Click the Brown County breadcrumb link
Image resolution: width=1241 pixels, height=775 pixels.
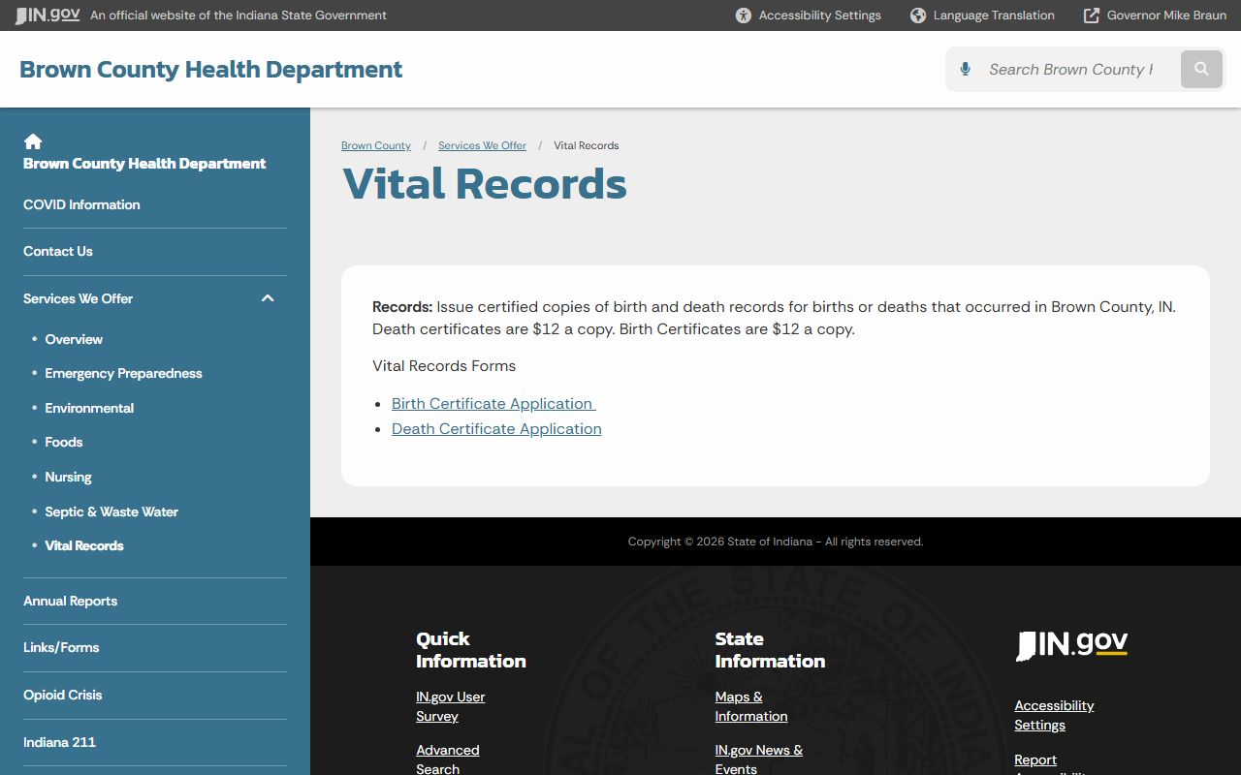click(376, 145)
